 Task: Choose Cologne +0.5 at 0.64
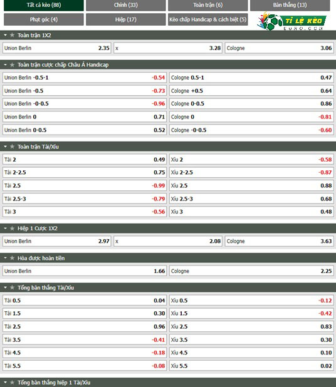[x=251, y=91]
